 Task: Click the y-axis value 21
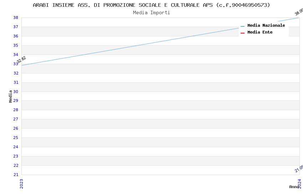point(16,175)
